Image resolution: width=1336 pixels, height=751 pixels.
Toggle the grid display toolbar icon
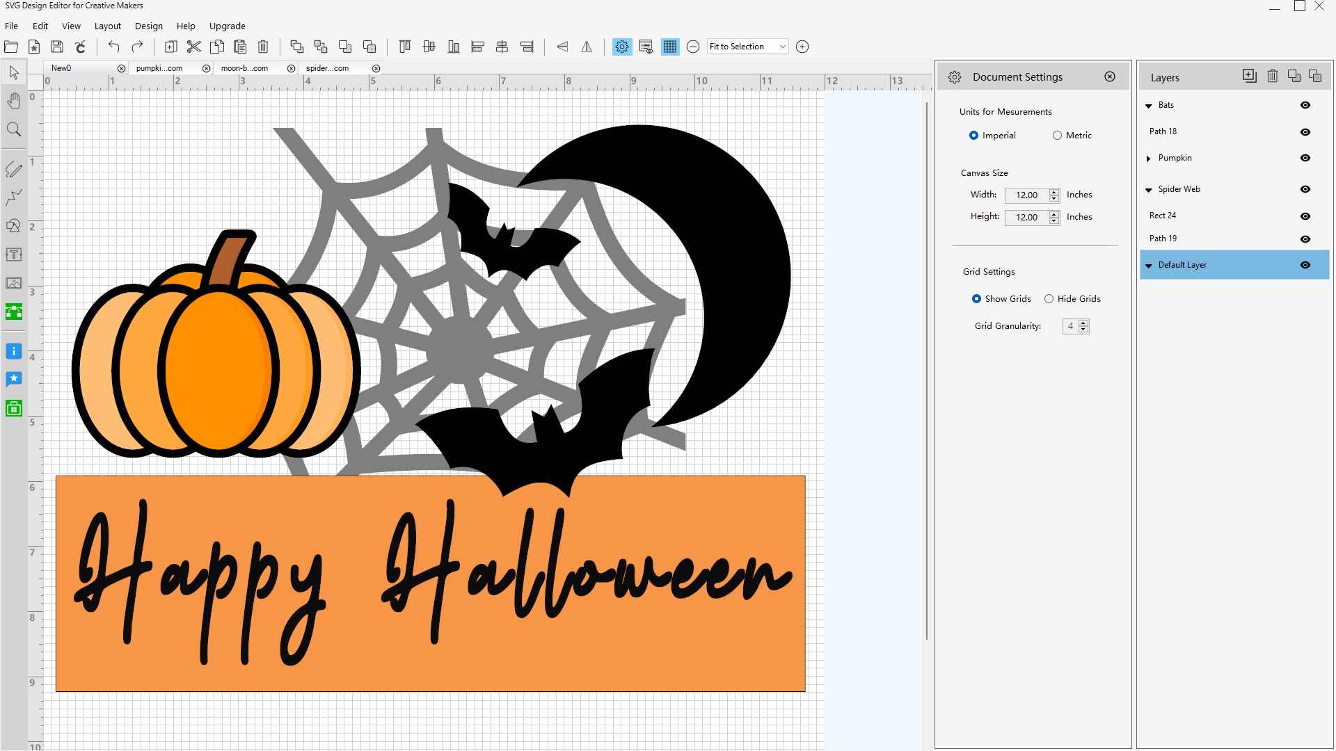670,47
